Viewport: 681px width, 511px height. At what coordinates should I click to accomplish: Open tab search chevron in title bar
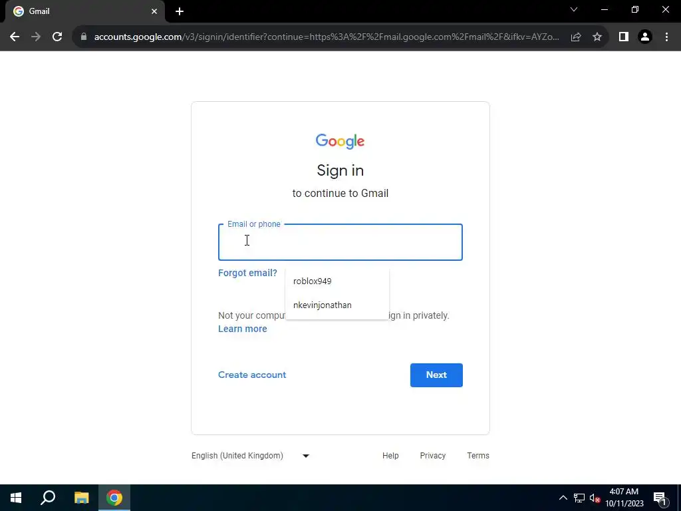pos(574,9)
